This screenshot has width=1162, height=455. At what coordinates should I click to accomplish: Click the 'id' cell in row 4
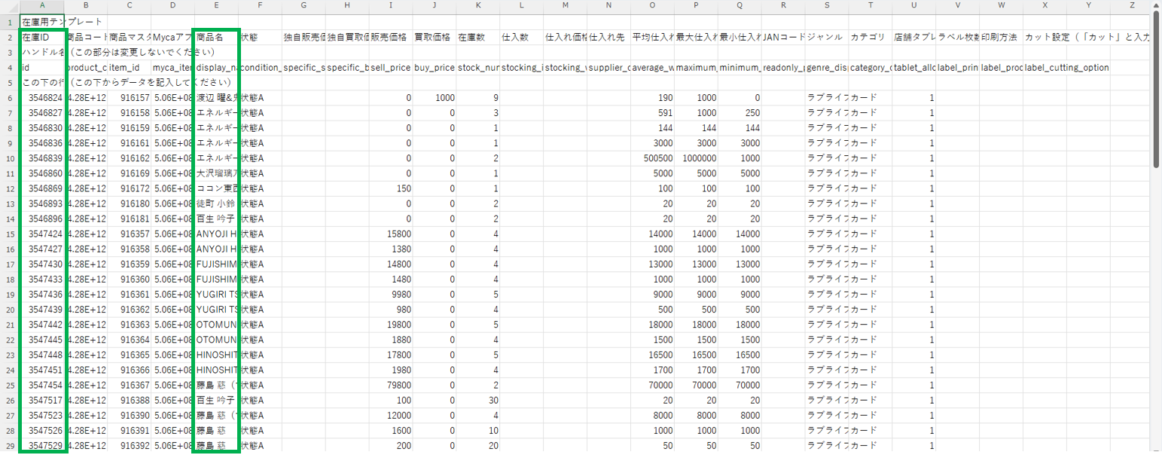pos(42,67)
